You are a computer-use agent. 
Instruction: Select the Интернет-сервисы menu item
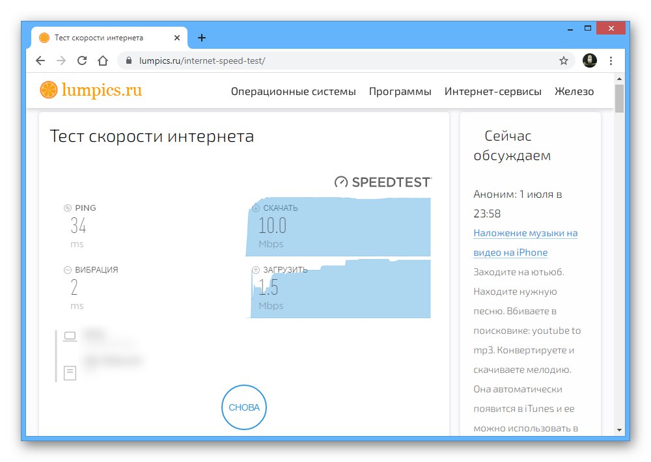tap(492, 92)
